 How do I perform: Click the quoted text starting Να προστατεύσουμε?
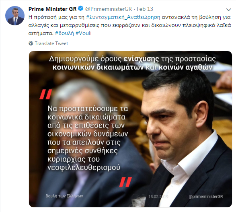pos(88,138)
